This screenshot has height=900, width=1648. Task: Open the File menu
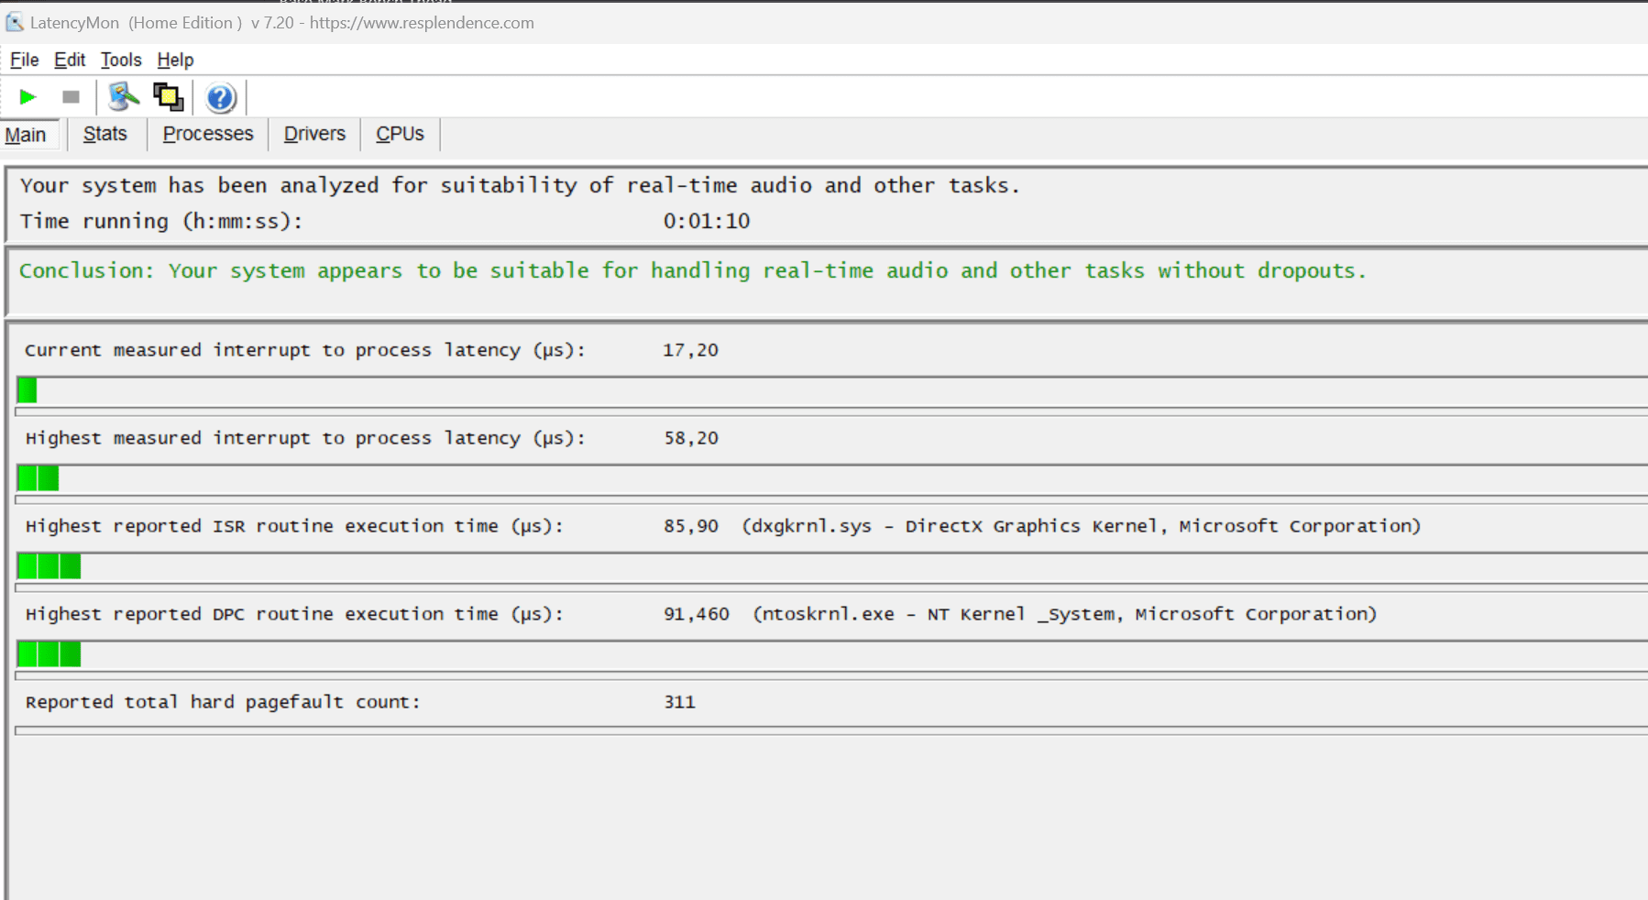point(25,60)
